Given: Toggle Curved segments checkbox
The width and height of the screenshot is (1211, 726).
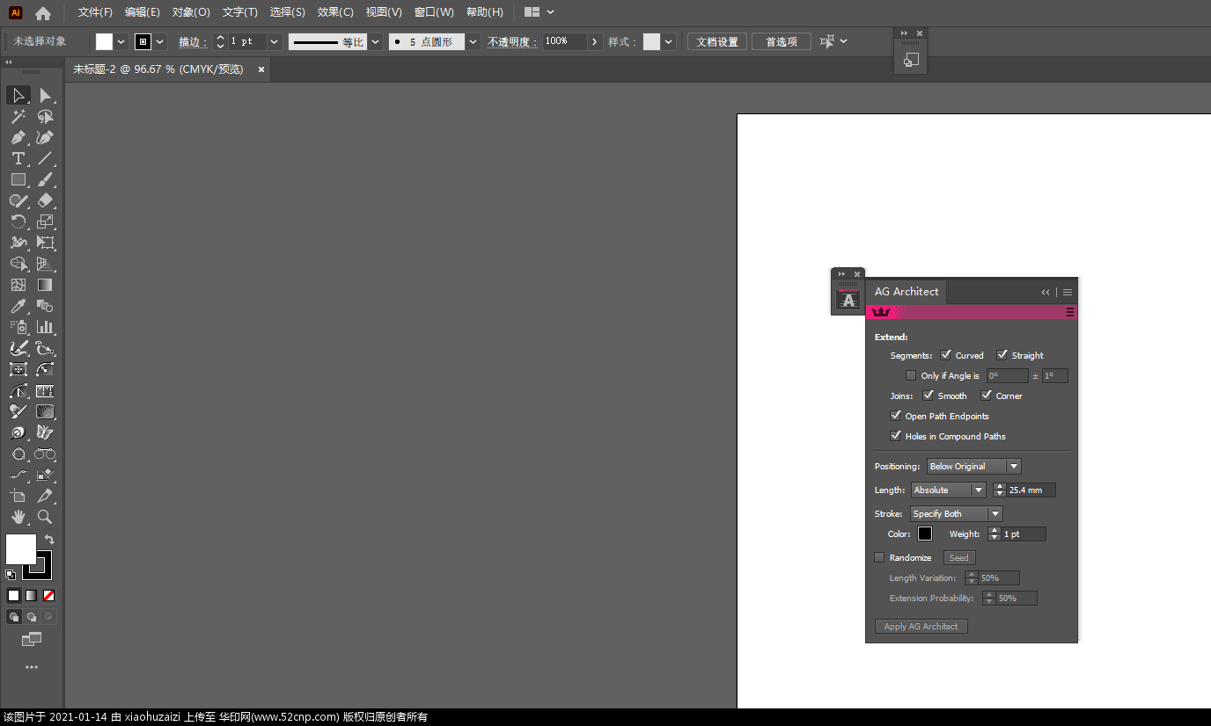Looking at the screenshot, I should click(946, 355).
